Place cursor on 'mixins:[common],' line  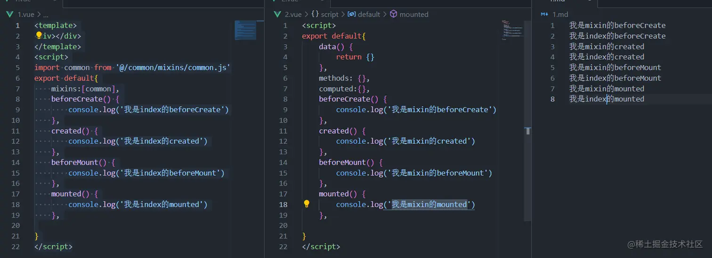85,89
